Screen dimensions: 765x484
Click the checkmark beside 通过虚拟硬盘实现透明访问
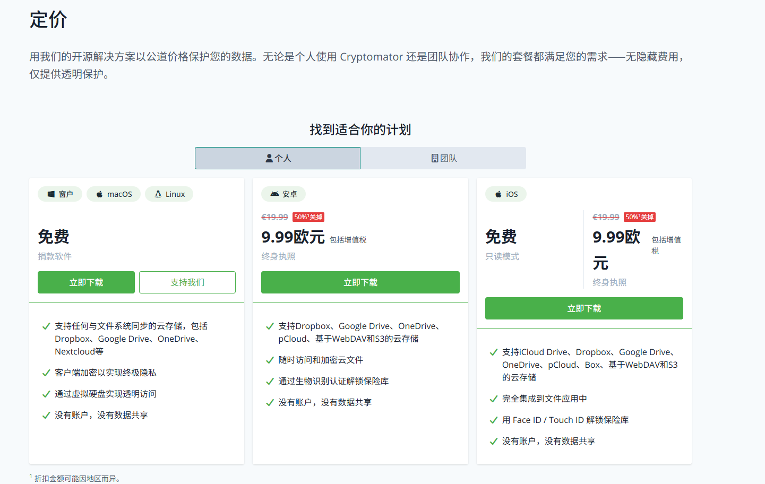click(46, 394)
